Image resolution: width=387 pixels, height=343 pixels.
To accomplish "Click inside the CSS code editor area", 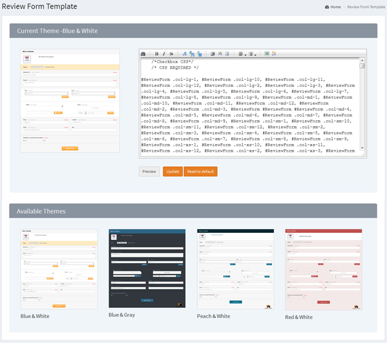I will tap(250, 107).
